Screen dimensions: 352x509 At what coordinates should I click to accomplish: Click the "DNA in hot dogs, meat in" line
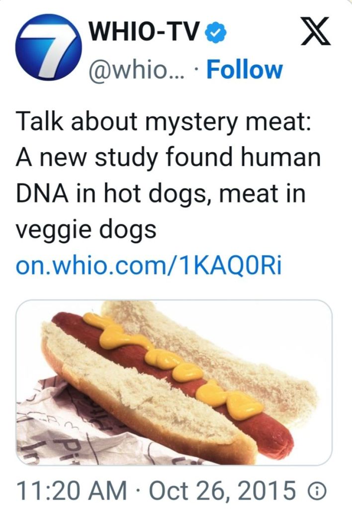coord(161,194)
